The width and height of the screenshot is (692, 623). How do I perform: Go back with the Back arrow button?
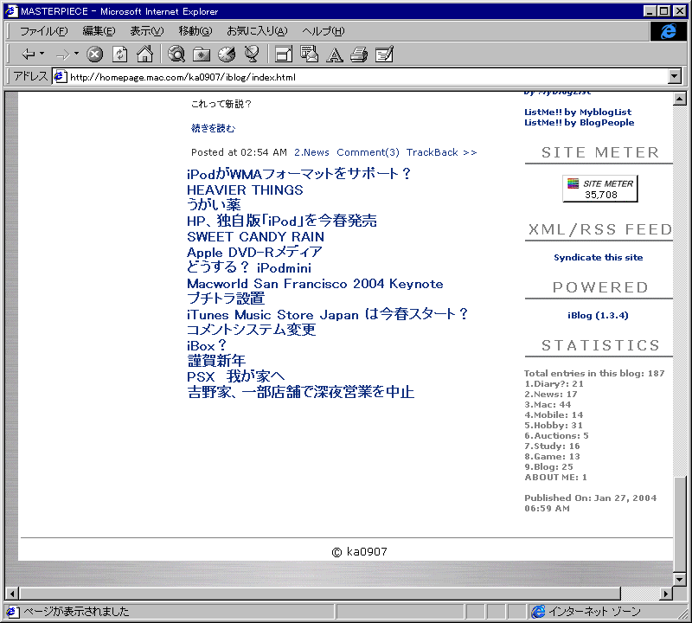click(29, 55)
